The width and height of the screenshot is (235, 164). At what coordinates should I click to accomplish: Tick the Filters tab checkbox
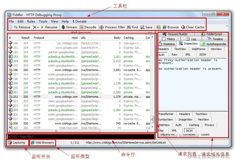(x=164, y=39)
